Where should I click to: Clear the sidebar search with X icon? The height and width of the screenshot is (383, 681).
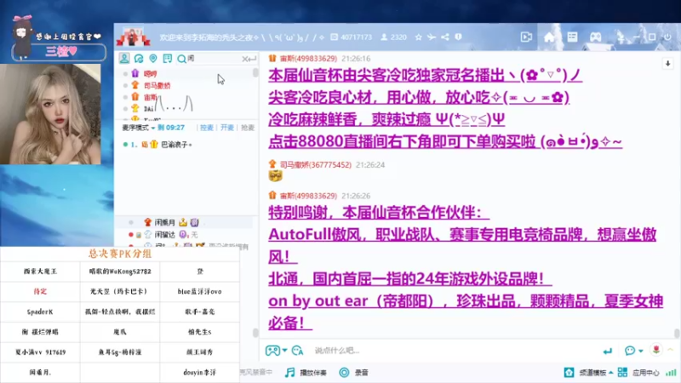point(245,59)
